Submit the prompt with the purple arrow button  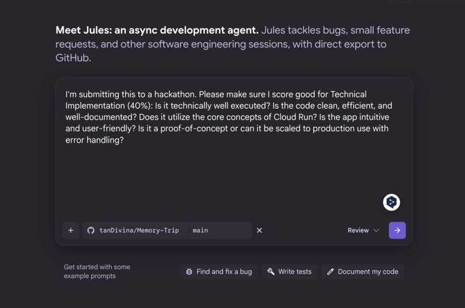pyautogui.click(x=397, y=230)
